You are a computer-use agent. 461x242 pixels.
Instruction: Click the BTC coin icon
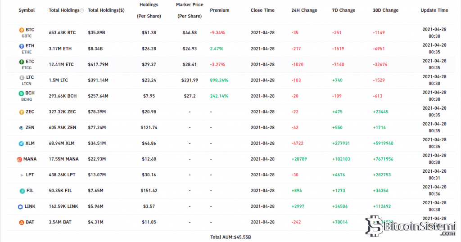click(x=21, y=30)
